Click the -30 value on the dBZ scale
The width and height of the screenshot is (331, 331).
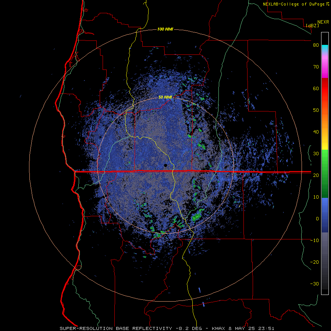coord(314,284)
